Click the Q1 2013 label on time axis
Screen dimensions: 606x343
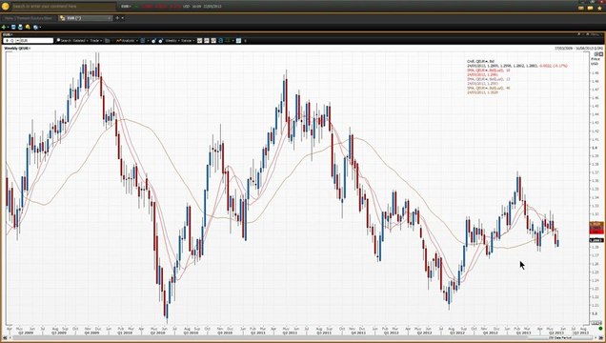pos(523,333)
